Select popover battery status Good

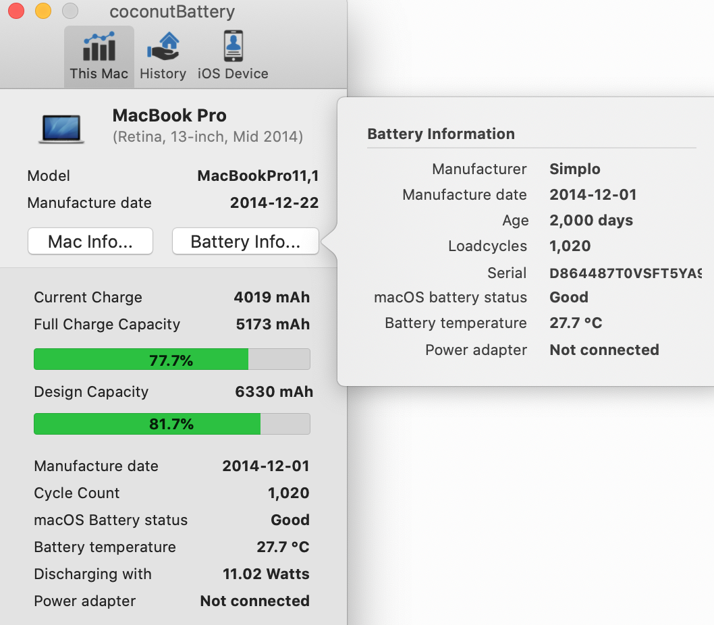coord(569,297)
